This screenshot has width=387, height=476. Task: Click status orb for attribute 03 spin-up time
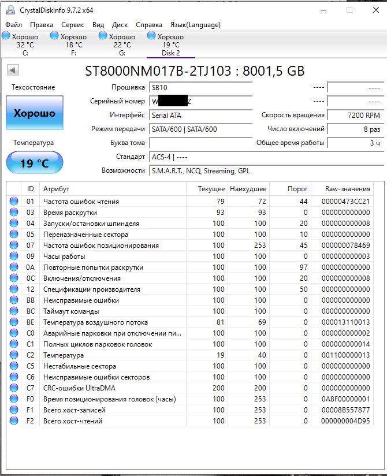coord(14,212)
